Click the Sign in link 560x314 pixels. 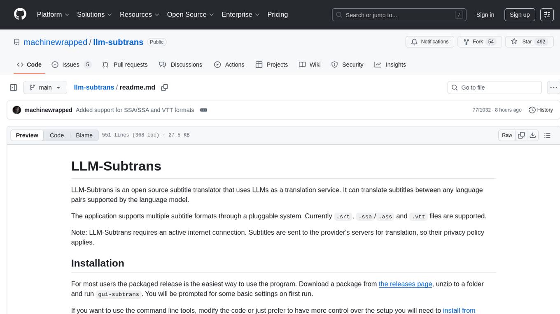(x=485, y=15)
